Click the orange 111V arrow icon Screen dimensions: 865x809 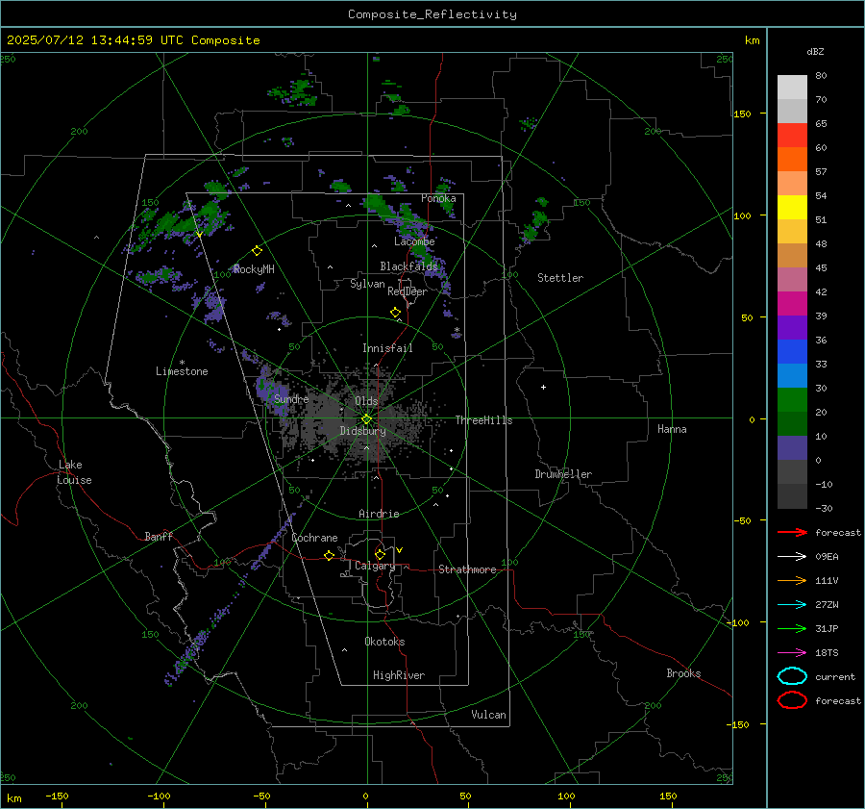pyautogui.click(x=792, y=580)
